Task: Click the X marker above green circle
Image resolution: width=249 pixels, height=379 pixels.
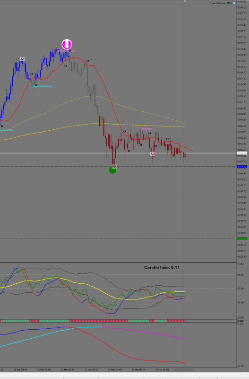Action: point(114,167)
